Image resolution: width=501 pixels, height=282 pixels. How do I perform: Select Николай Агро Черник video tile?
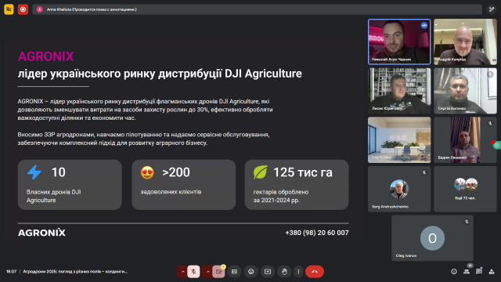tap(399, 42)
